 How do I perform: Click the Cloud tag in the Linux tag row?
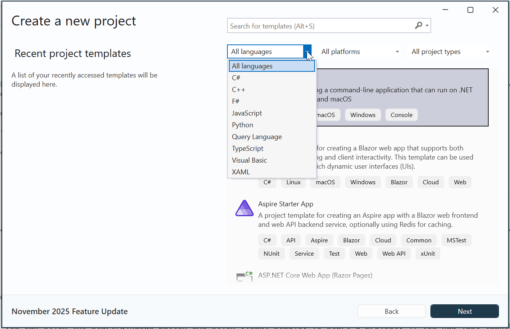pos(431,182)
